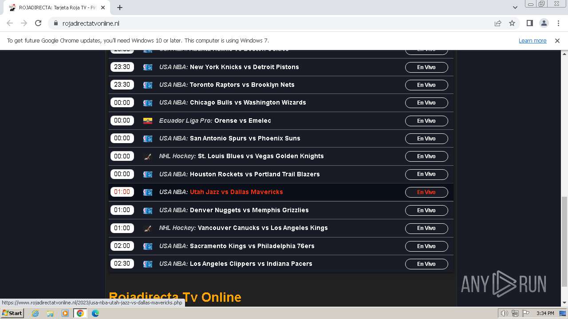The width and height of the screenshot is (568, 319).
Task: Go back to previous page
Action: [x=10, y=23]
